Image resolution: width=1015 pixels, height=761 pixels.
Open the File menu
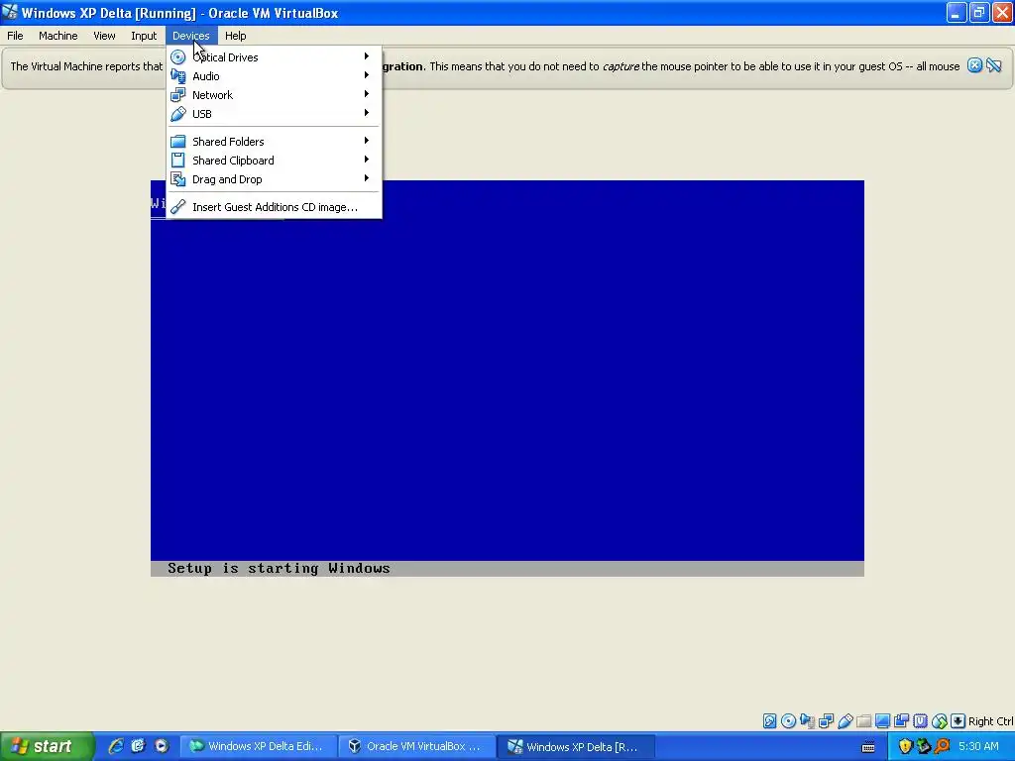point(15,36)
